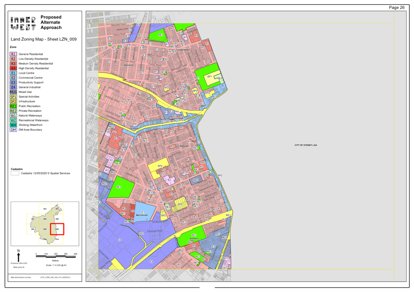Select the R4 High Density Residential swatch

click(13, 68)
